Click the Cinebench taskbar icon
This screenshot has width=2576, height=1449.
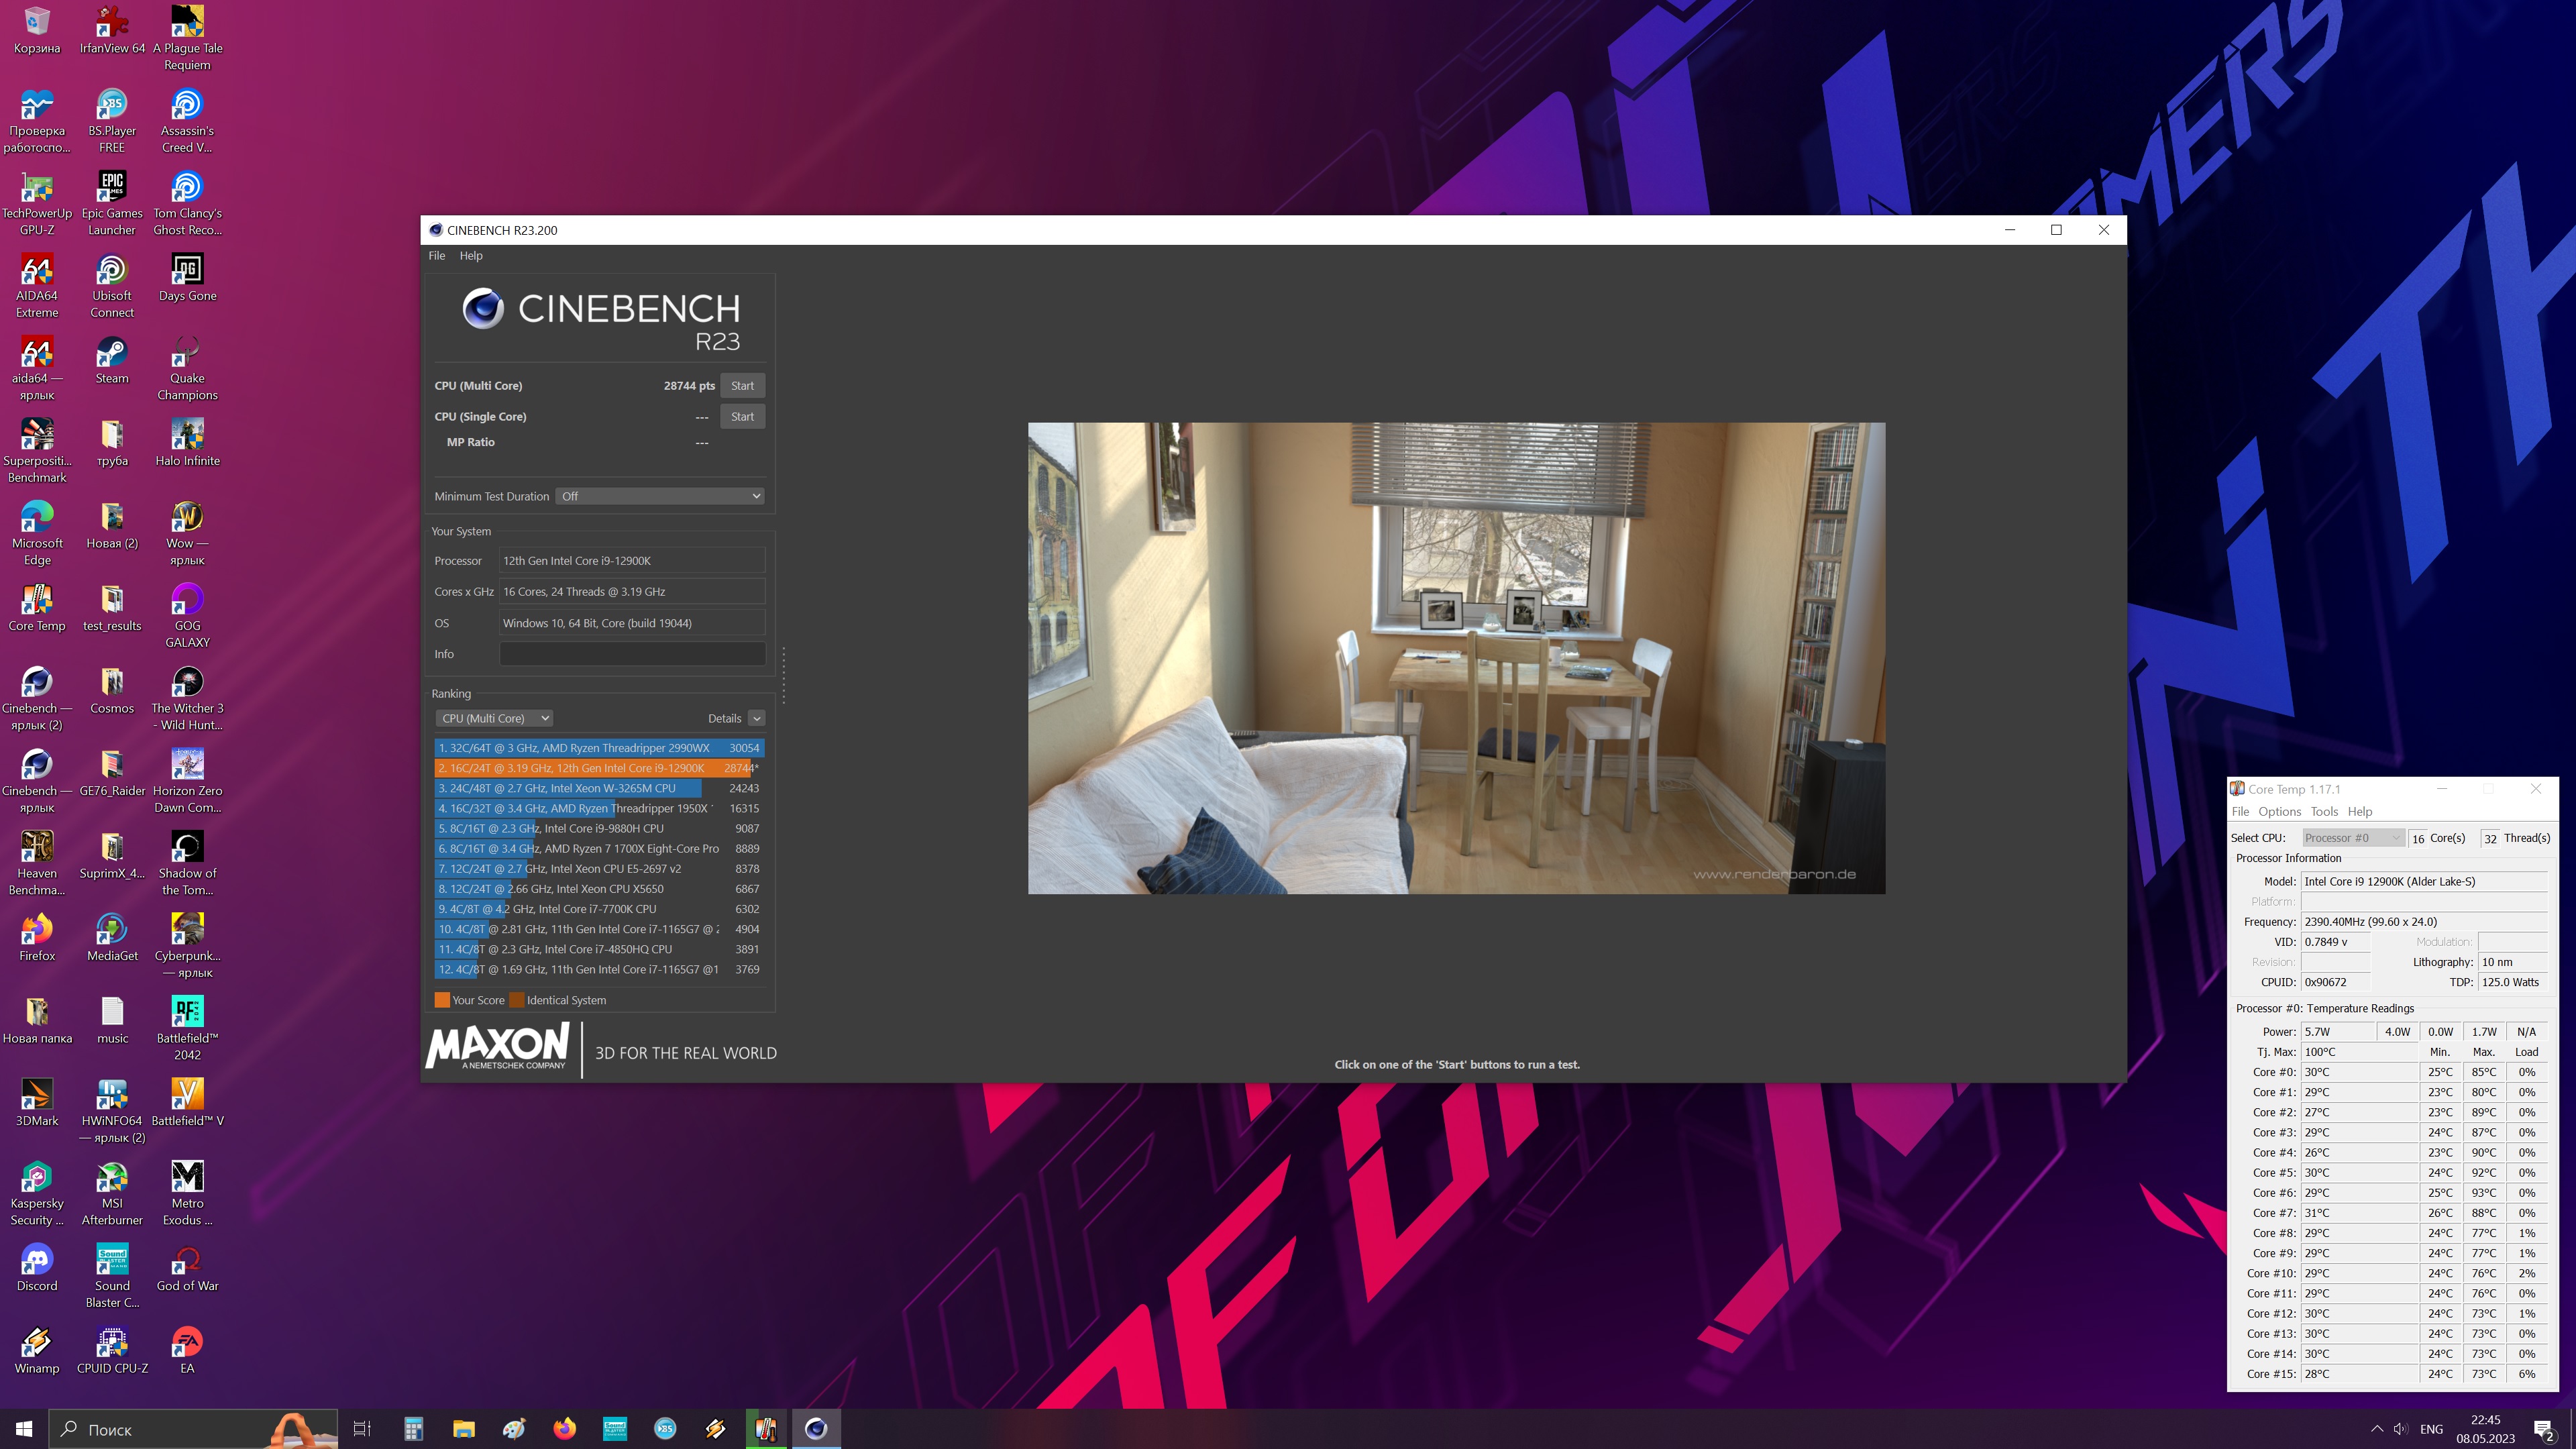click(x=816, y=1428)
